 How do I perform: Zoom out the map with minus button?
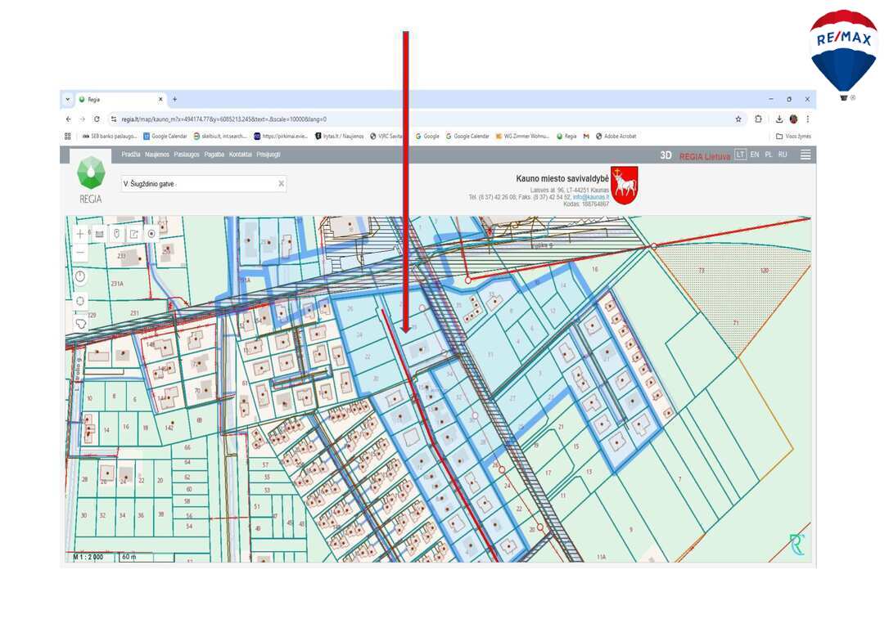[79, 253]
